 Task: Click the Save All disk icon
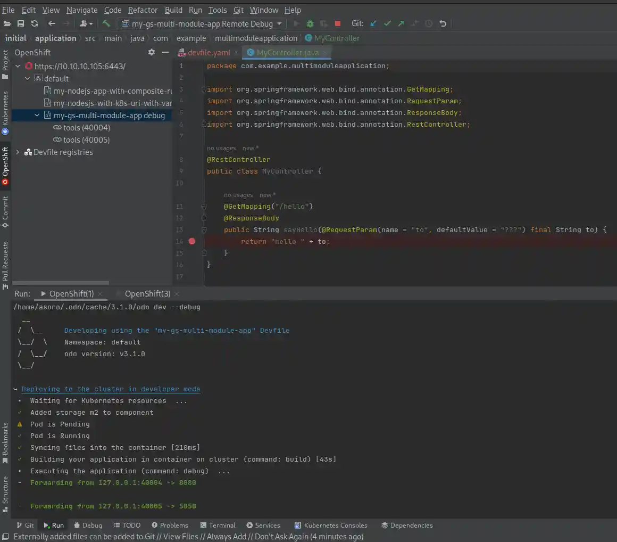click(x=21, y=23)
